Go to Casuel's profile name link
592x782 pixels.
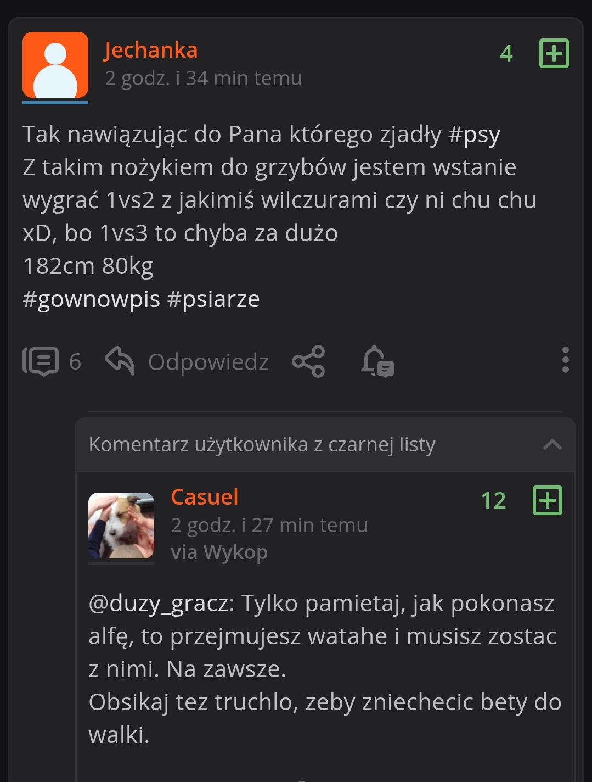coord(205,497)
